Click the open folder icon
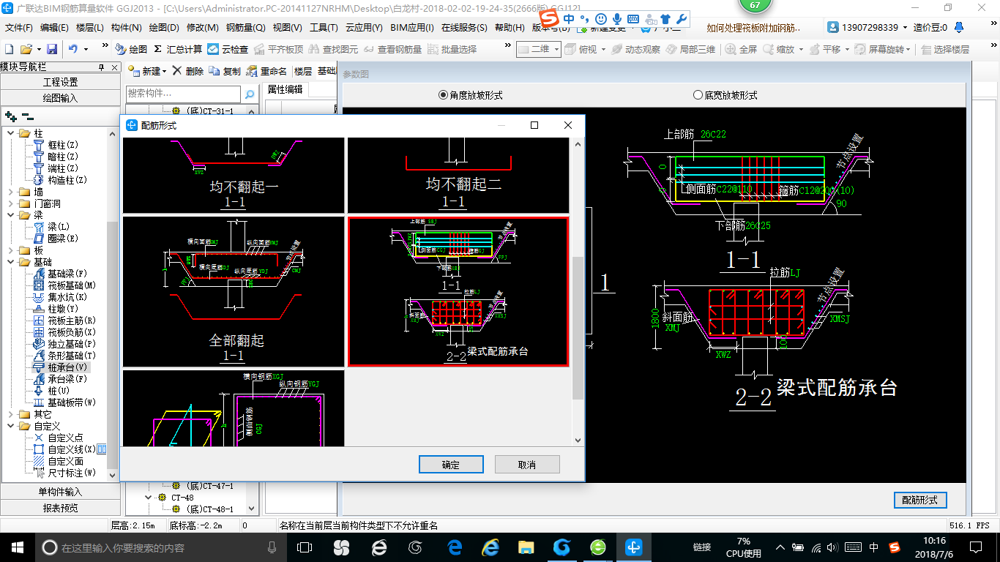Image resolution: width=1000 pixels, height=562 pixels. 26,49
